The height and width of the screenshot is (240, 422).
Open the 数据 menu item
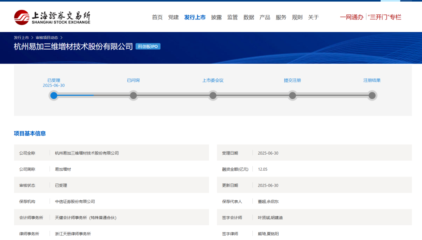249,17
